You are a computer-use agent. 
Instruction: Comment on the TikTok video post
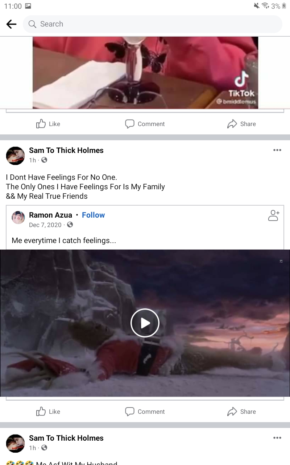pyautogui.click(x=145, y=124)
